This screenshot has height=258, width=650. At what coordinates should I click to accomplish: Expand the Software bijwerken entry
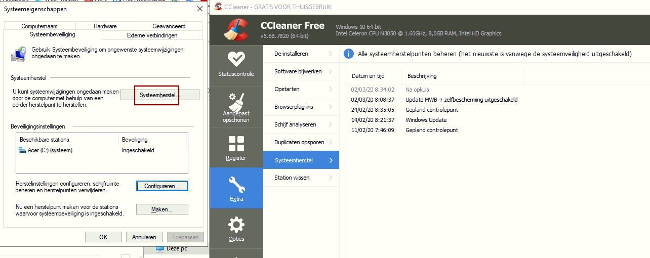(x=301, y=71)
